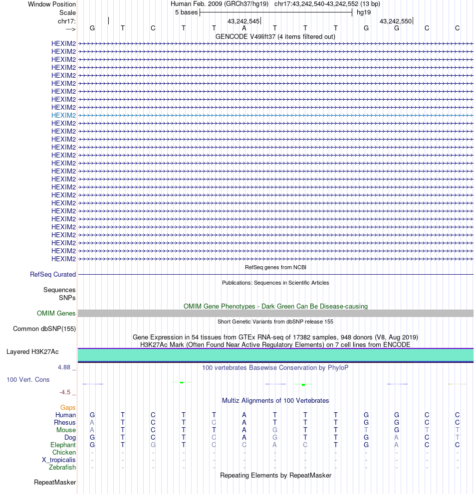Image resolution: width=474 pixels, height=494 pixels.
Task: Open 100 vertebrates Basewise Conservation by PhyloP title
Action: (x=275, y=368)
